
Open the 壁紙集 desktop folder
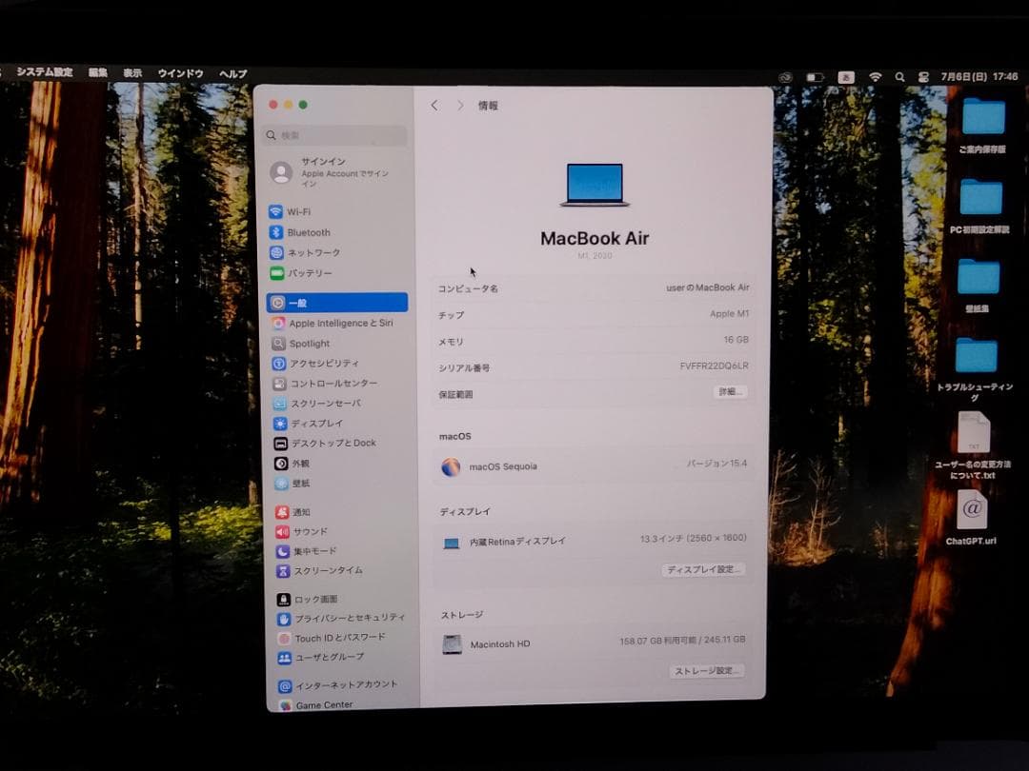click(x=978, y=286)
